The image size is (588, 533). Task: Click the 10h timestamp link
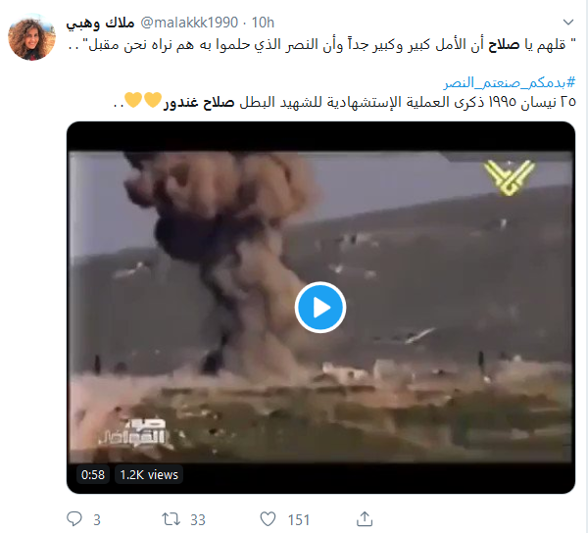point(263,23)
